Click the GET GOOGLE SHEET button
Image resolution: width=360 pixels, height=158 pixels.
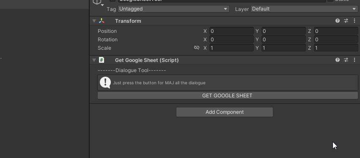(228, 96)
